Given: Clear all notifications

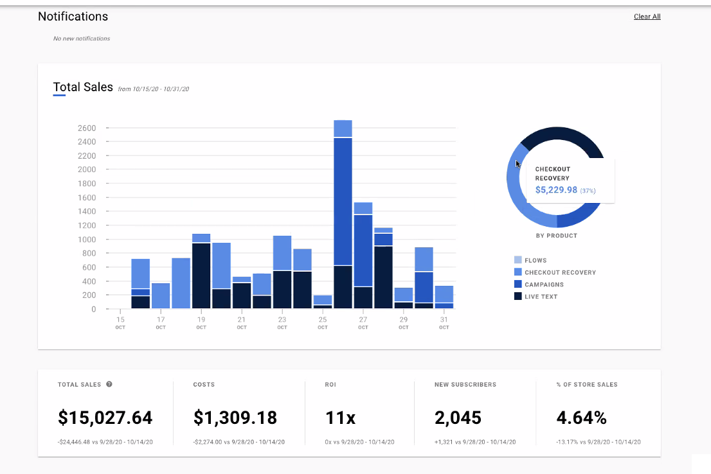Looking at the screenshot, I should pyautogui.click(x=647, y=17).
